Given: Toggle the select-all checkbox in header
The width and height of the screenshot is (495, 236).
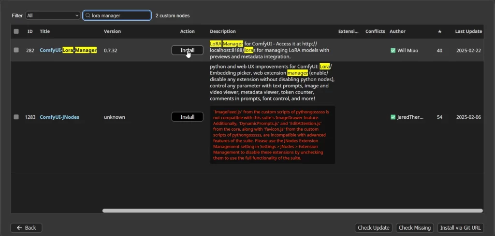Looking at the screenshot, I should click(16, 31).
